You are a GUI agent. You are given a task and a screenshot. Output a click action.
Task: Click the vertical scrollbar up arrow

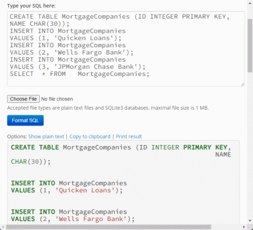tap(250, 3)
